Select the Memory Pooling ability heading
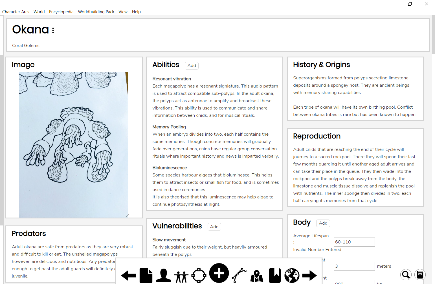This screenshot has width=435, height=284. pyautogui.click(x=169, y=127)
